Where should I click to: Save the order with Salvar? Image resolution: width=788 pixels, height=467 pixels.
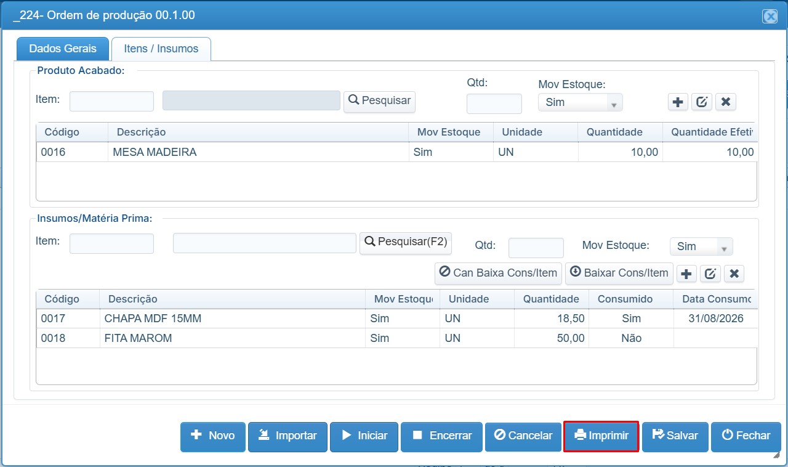point(675,436)
